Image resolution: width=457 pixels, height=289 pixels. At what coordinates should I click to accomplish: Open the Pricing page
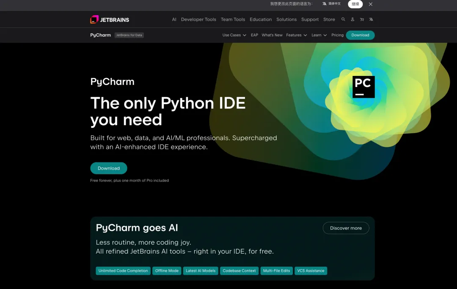click(x=337, y=35)
